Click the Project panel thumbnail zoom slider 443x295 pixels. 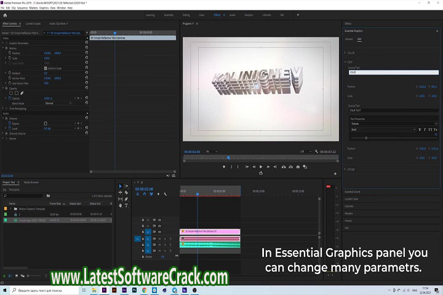pyautogui.click(x=28, y=276)
